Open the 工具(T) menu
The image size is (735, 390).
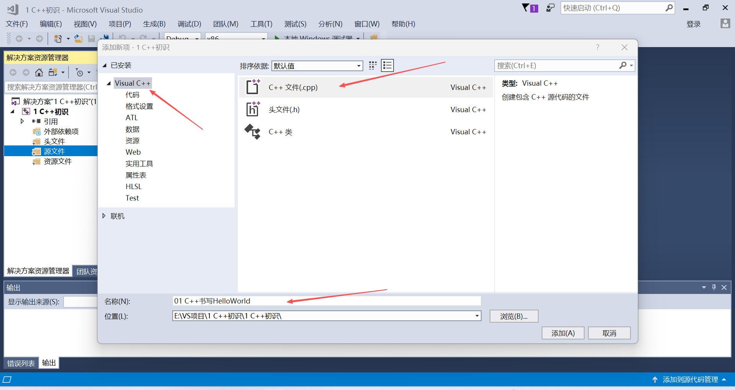coord(261,24)
